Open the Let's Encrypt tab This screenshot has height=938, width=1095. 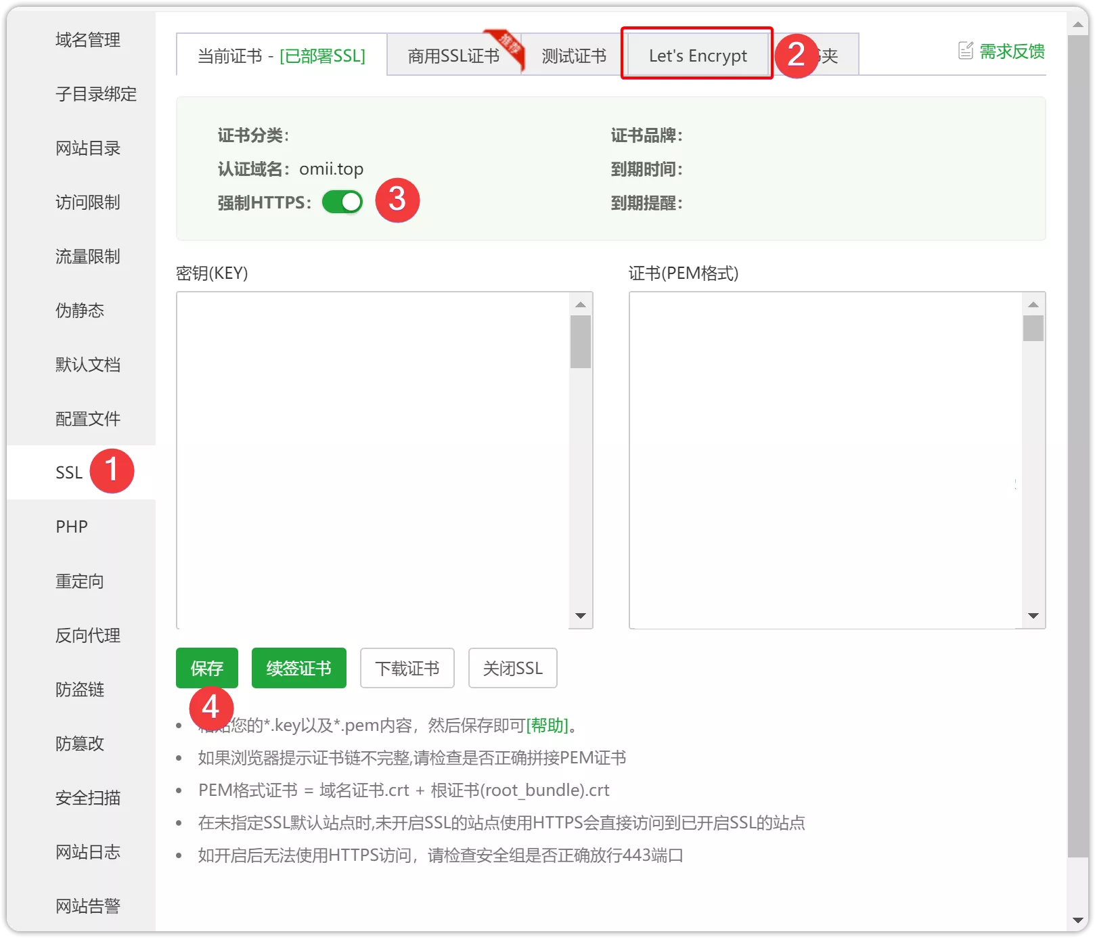697,55
